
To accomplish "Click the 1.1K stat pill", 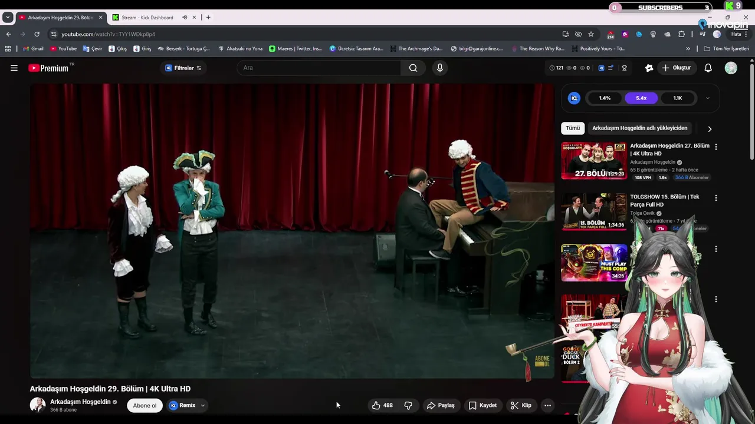I will coord(678,98).
